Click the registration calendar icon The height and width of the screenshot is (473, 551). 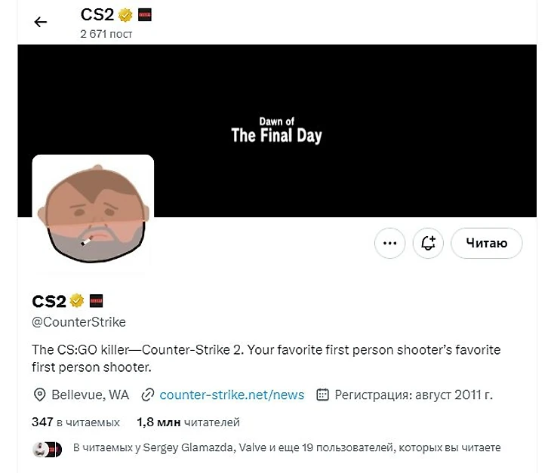coord(322,395)
